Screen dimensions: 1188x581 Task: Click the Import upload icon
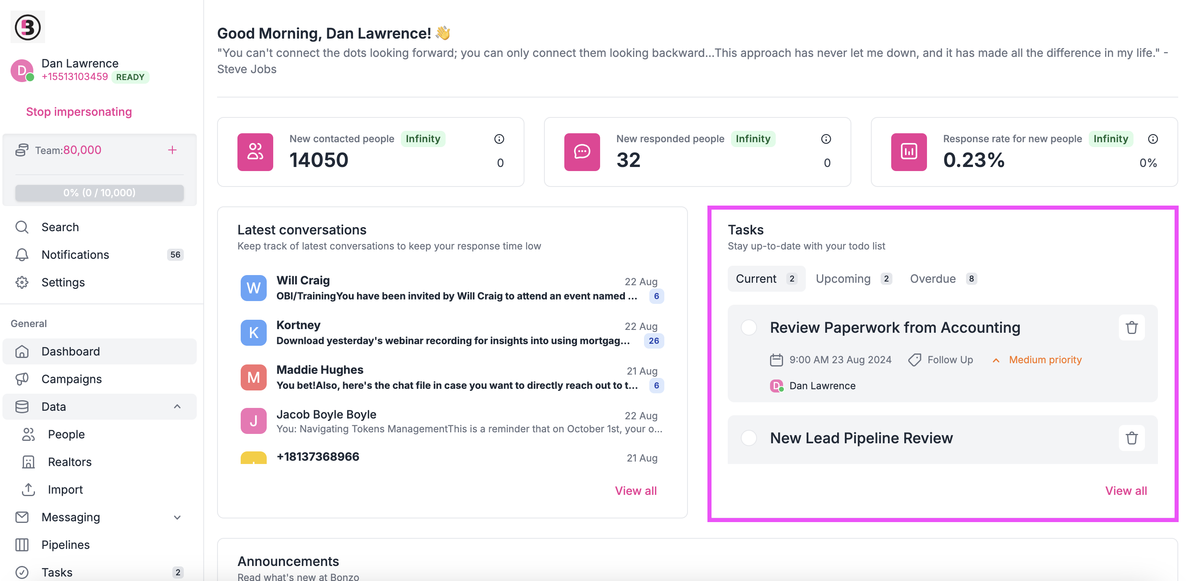[28, 489]
